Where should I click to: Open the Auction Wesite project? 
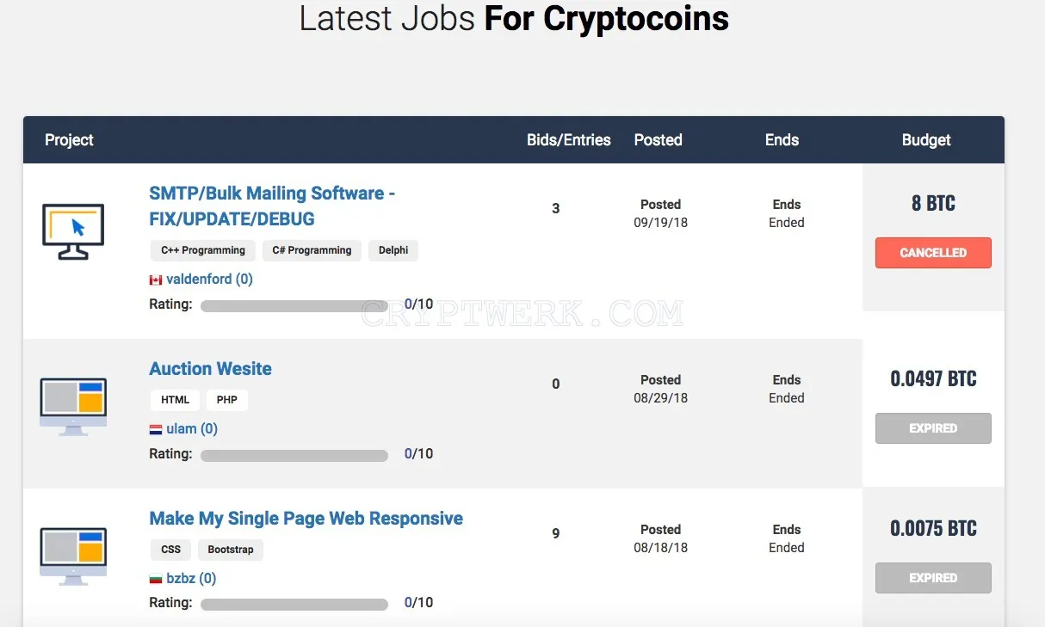click(x=210, y=369)
